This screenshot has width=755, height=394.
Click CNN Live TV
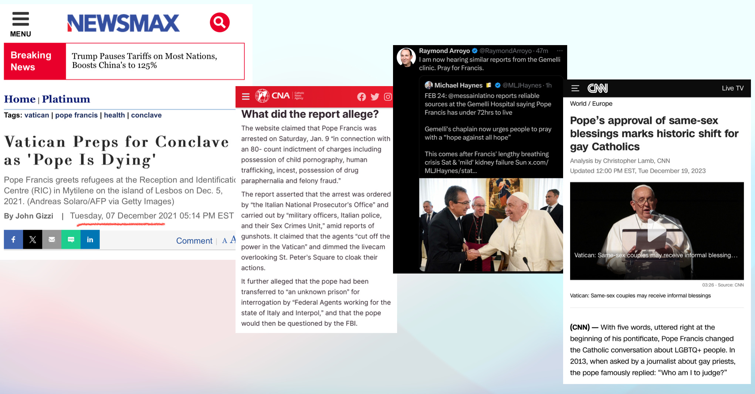[x=732, y=88]
